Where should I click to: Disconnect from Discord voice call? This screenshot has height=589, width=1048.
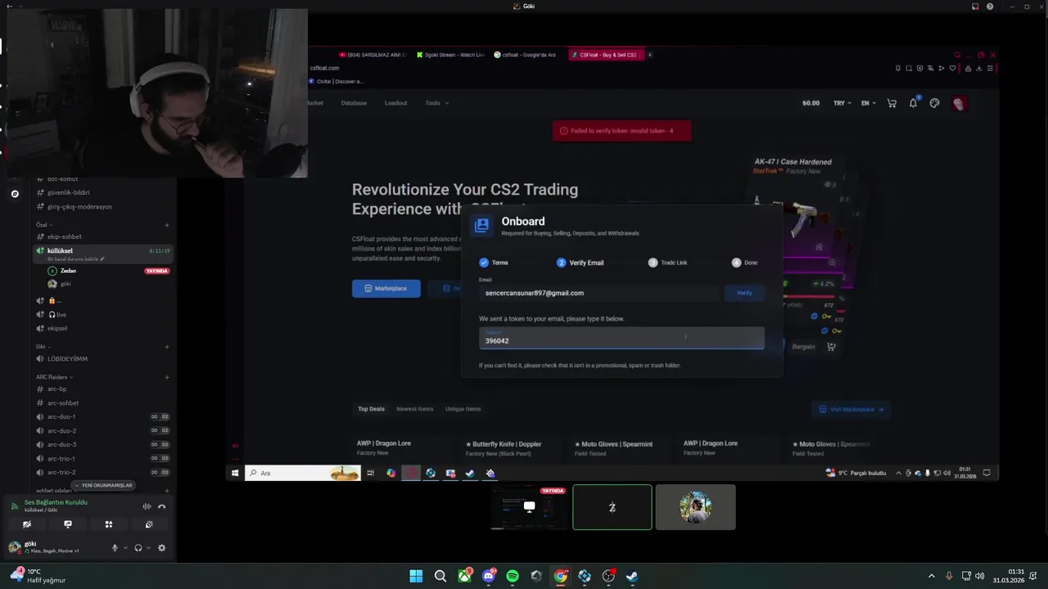tap(161, 506)
